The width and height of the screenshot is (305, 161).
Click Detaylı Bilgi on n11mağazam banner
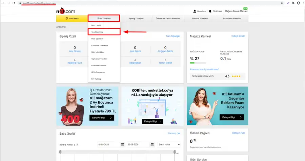click(102, 118)
